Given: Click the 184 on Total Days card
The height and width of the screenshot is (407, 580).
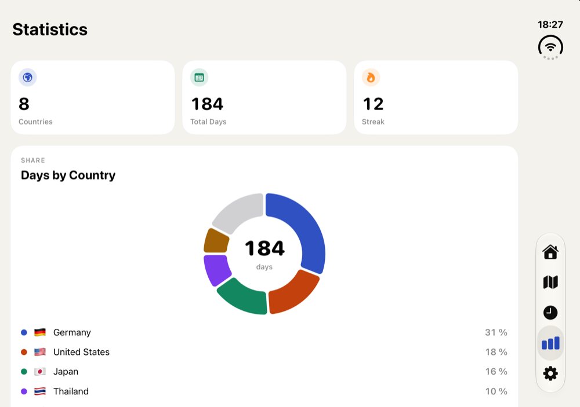Looking at the screenshot, I should click(207, 104).
